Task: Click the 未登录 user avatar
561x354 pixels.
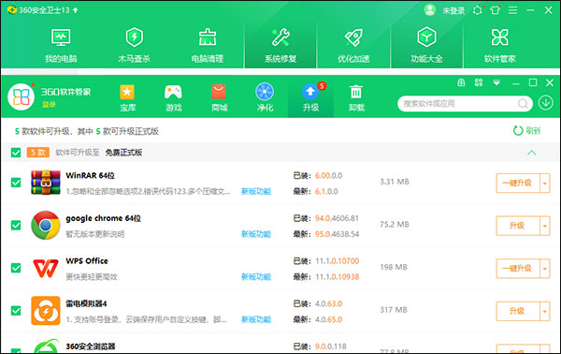Action: [429, 10]
